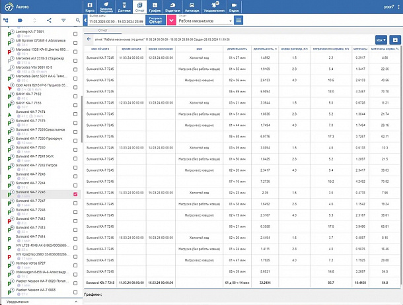Select the Отчет sub-tab above the table
The width and height of the screenshot is (403, 305).
(102, 30)
